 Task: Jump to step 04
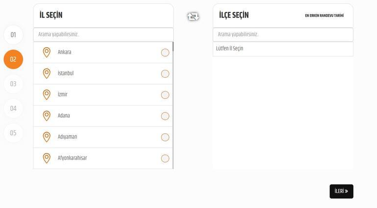(x=13, y=108)
